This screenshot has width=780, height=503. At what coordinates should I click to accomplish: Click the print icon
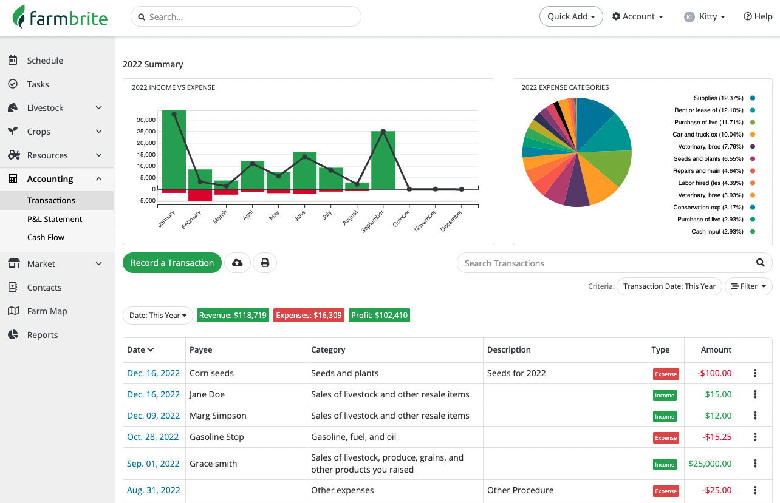[264, 263]
